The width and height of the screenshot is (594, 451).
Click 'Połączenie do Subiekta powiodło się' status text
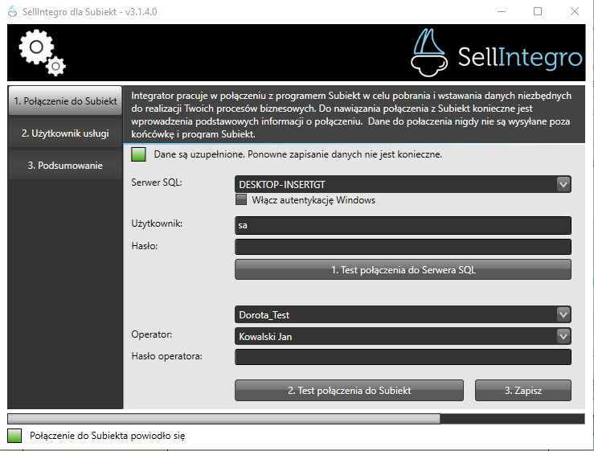(107, 436)
